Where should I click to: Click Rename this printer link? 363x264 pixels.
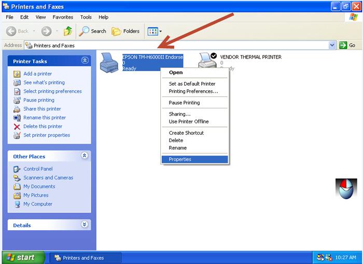click(45, 118)
